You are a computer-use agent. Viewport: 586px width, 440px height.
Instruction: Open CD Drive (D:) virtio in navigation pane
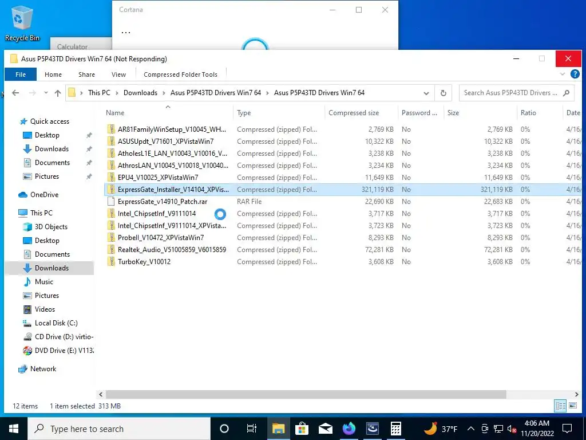click(64, 337)
